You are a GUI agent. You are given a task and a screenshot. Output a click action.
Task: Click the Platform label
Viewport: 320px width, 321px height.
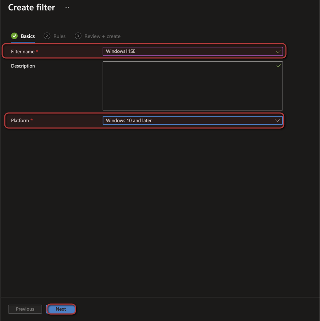(20, 120)
